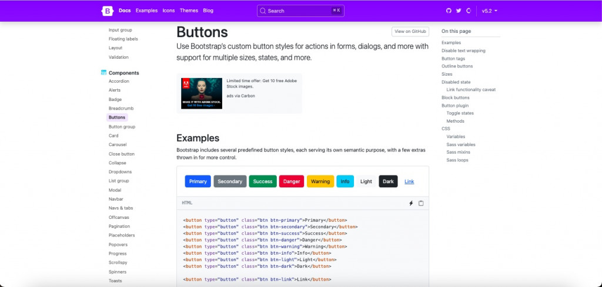The image size is (602, 287).
Task: Open Breadcrumb in sidebar
Action: coord(121,109)
